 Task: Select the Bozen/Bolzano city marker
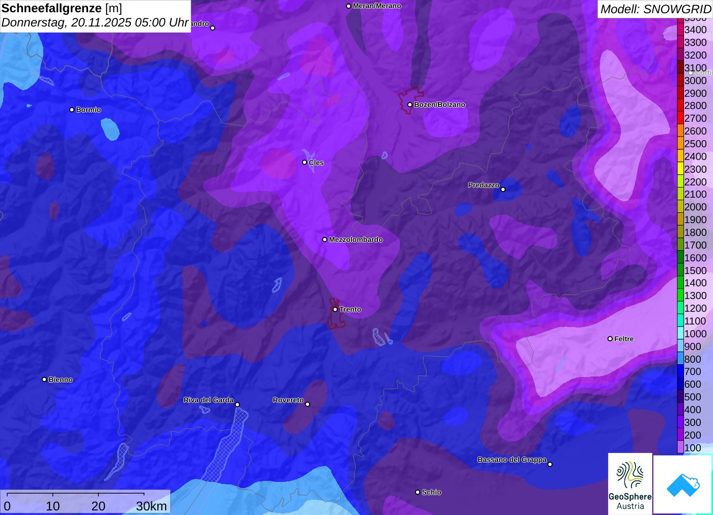tap(410, 105)
